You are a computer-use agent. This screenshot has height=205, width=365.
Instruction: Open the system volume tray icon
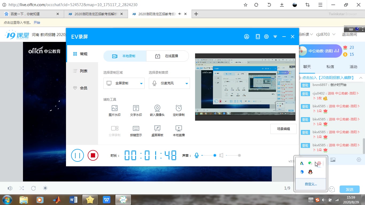coord(324,200)
